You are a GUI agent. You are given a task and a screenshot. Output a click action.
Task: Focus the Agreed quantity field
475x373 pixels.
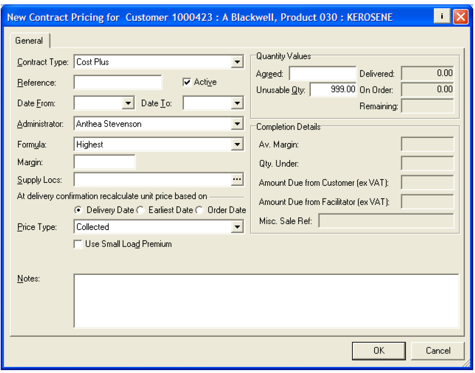(322, 74)
